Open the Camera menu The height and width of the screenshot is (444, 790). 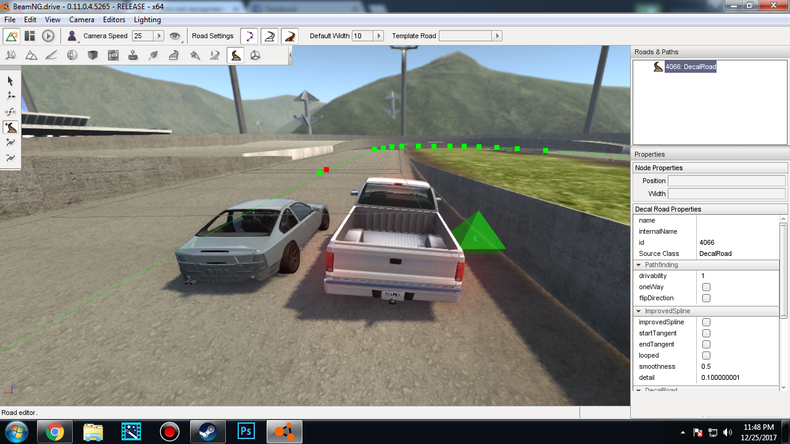pyautogui.click(x=81, y=20)
